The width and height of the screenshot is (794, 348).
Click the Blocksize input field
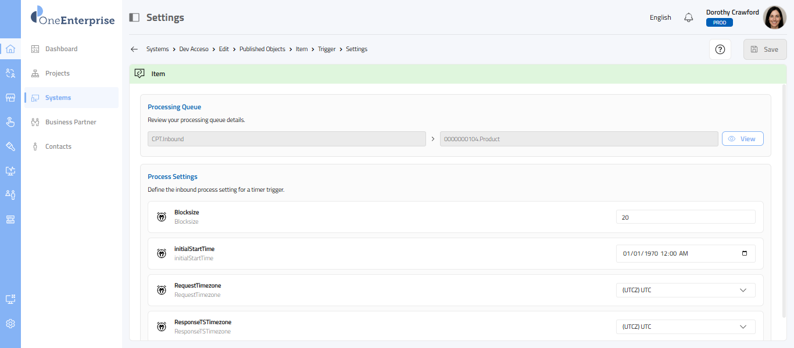pyautogui.click(x=685, y=217)
